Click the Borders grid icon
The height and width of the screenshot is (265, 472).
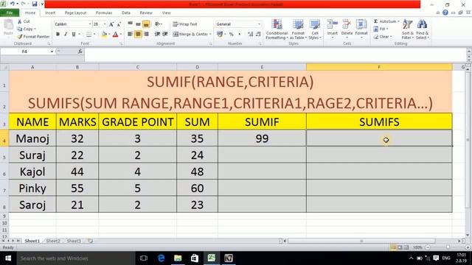pyautogui.click(x=88, y=35)
